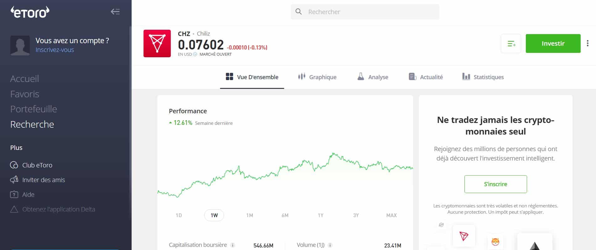Click the Aide help icon
Screen dimensions: 596x250
click(14, 194)
